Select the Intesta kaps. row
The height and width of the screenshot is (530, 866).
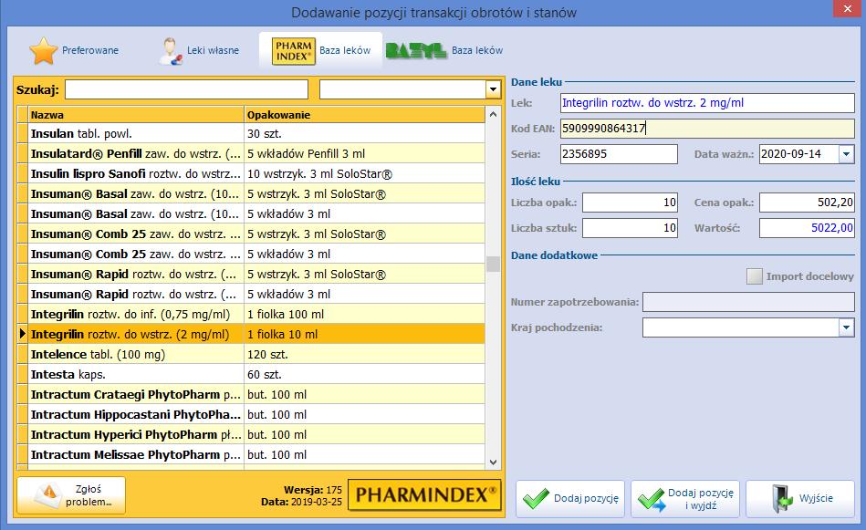point(251,374)
